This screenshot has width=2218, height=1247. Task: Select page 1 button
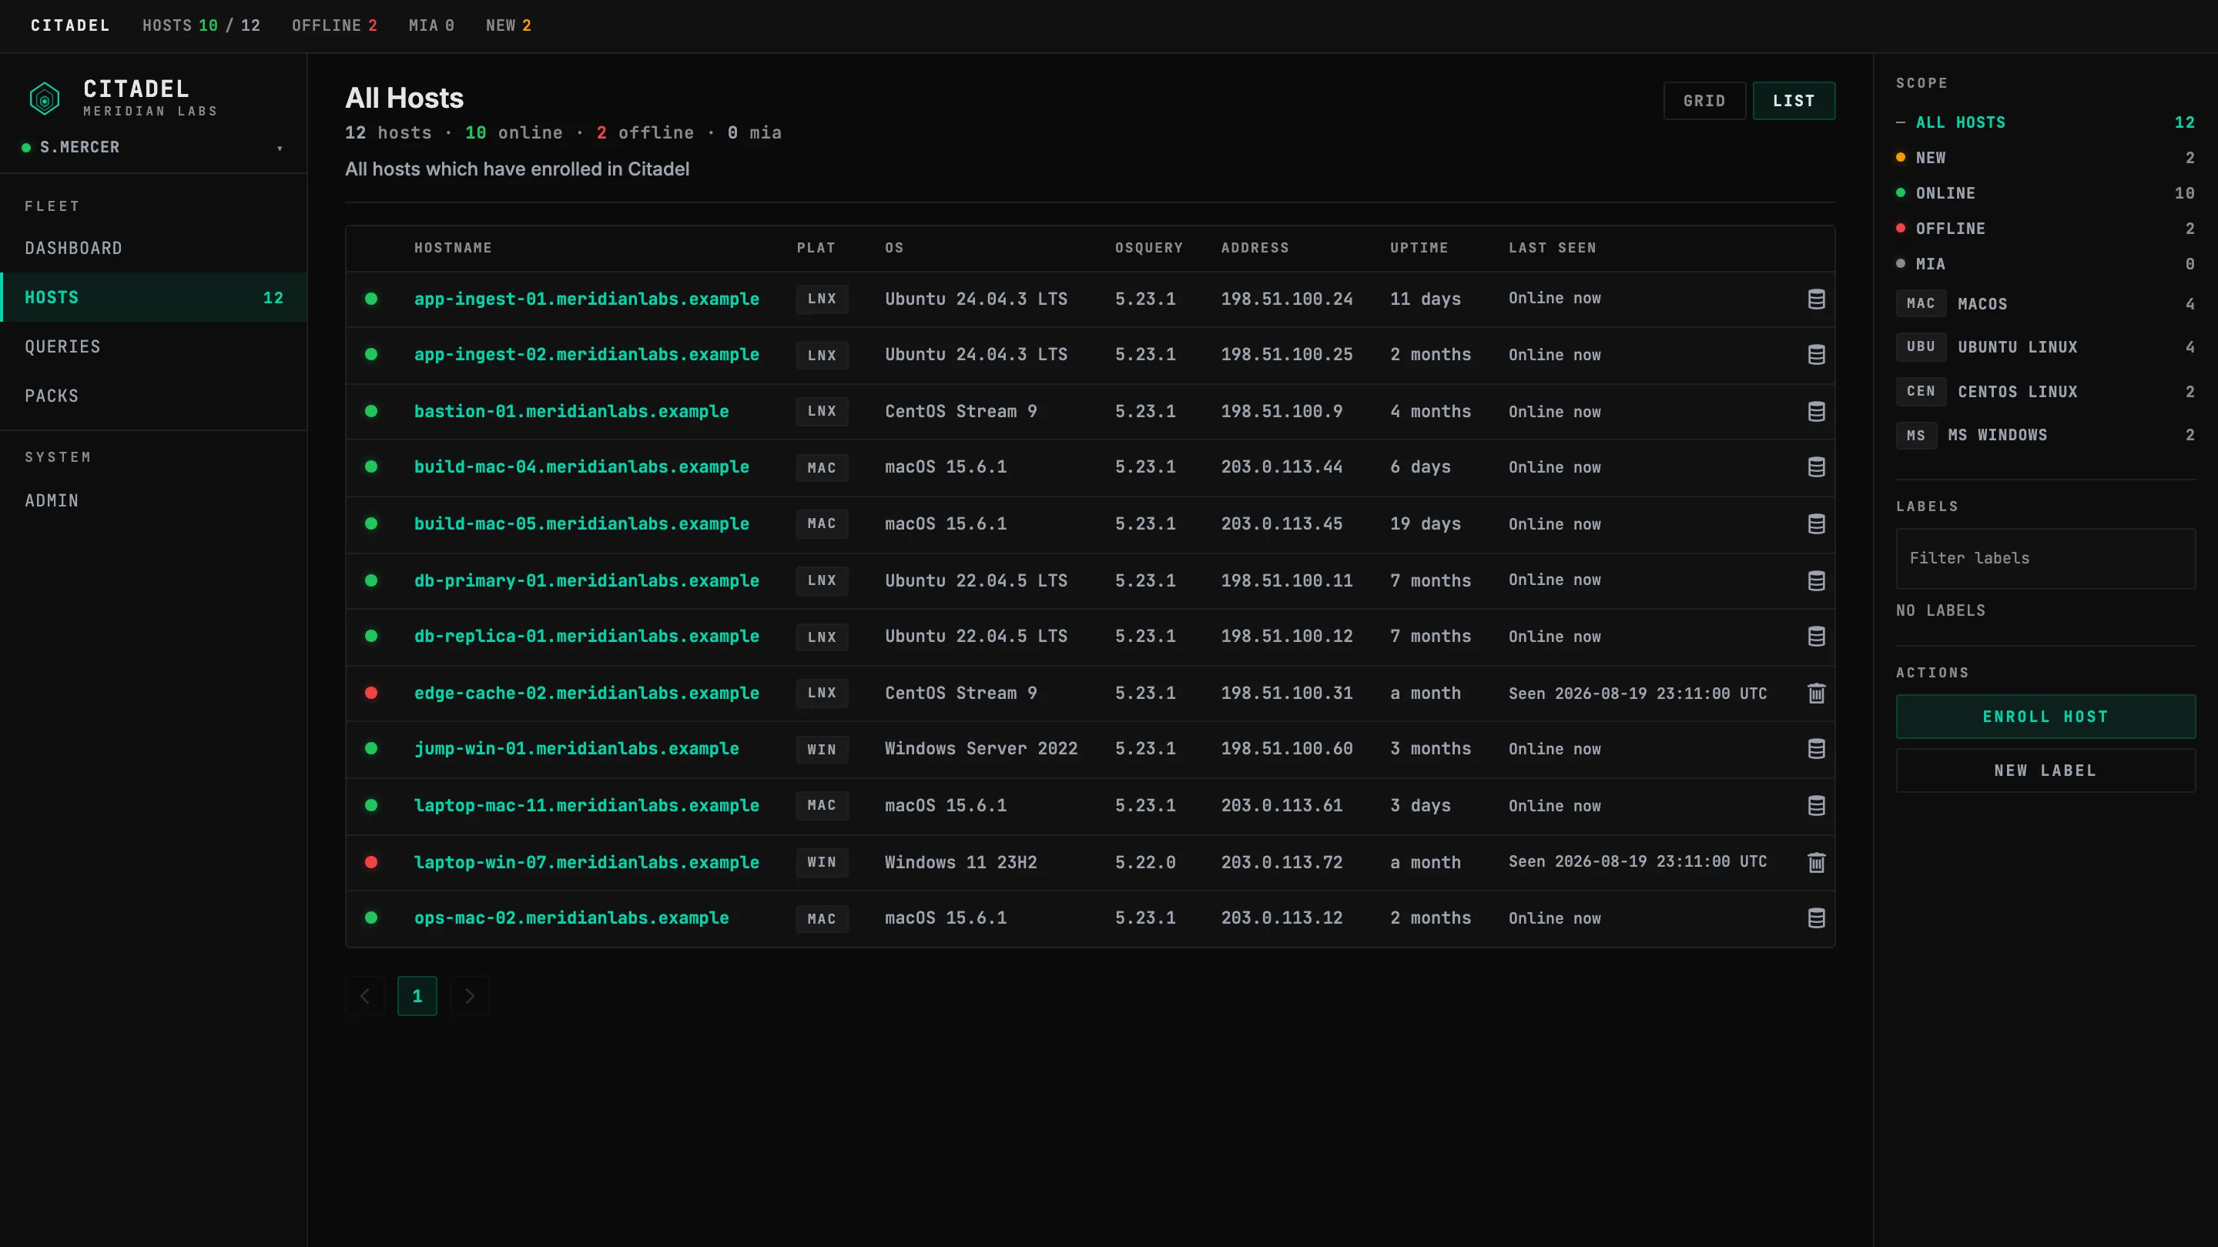tap(417, 996)
